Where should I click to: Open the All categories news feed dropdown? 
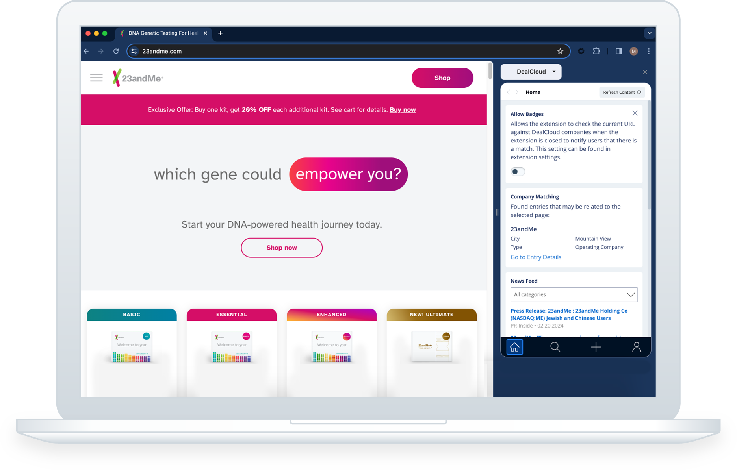(x=574, y=294)
